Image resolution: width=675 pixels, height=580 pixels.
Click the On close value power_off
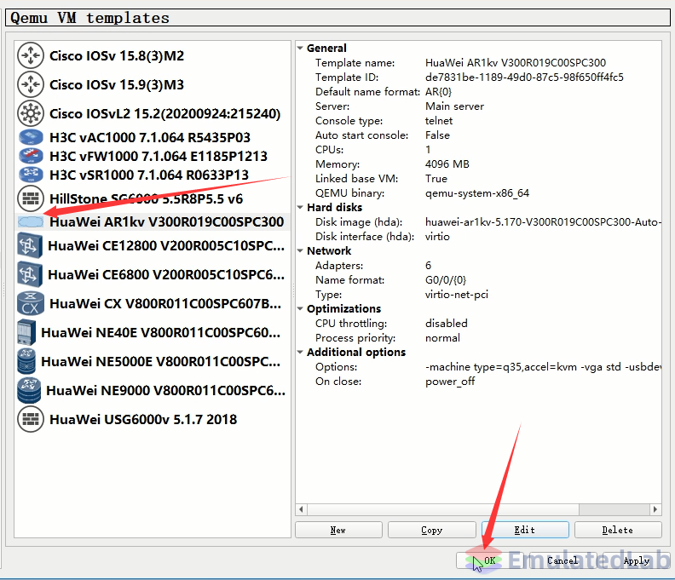tap(450, 382)
